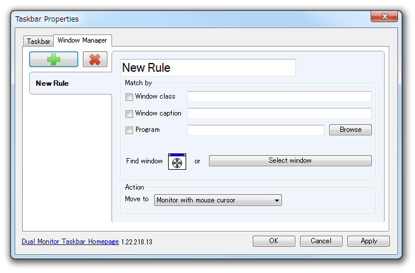Click the Window class text field
This screenshot has width=415, height=273.
point(280,97)
